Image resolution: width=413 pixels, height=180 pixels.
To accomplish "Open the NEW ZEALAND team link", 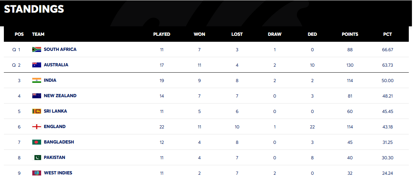I will click(60, 95).
